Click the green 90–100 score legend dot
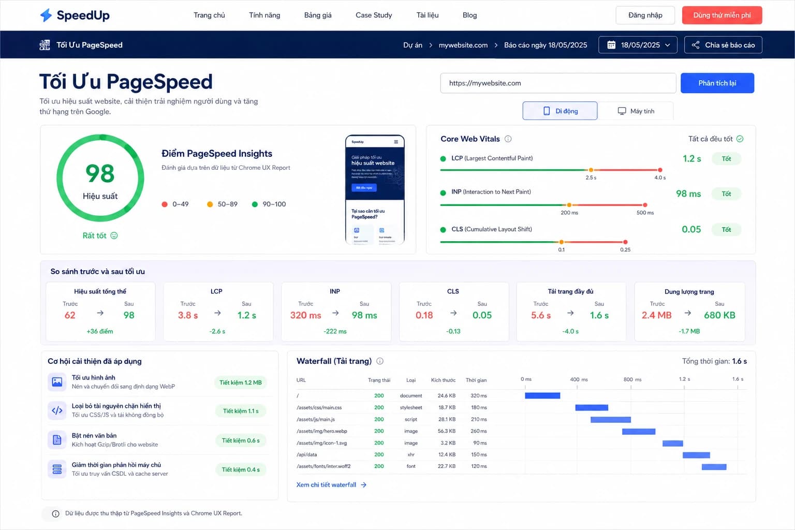This screenshot has width=795, height=530. (255, 204)
